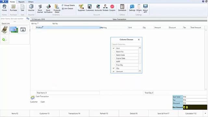
Task: Check the Batch Date column checkbox
Action: pyautogui.click(x=113, y=55)
